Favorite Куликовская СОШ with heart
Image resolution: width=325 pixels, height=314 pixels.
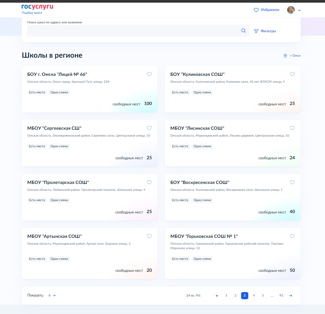(x=292, y=74)
